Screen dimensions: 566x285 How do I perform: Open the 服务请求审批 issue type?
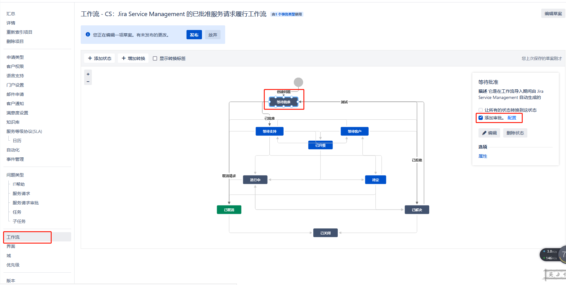26,203
